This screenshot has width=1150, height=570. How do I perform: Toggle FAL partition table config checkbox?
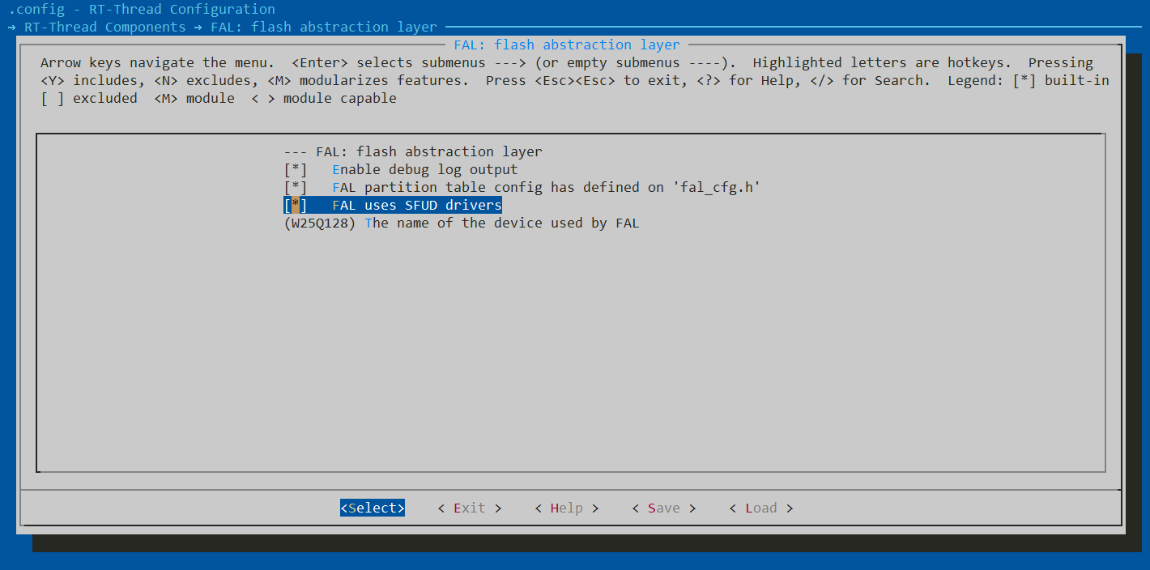coord(296,187)
